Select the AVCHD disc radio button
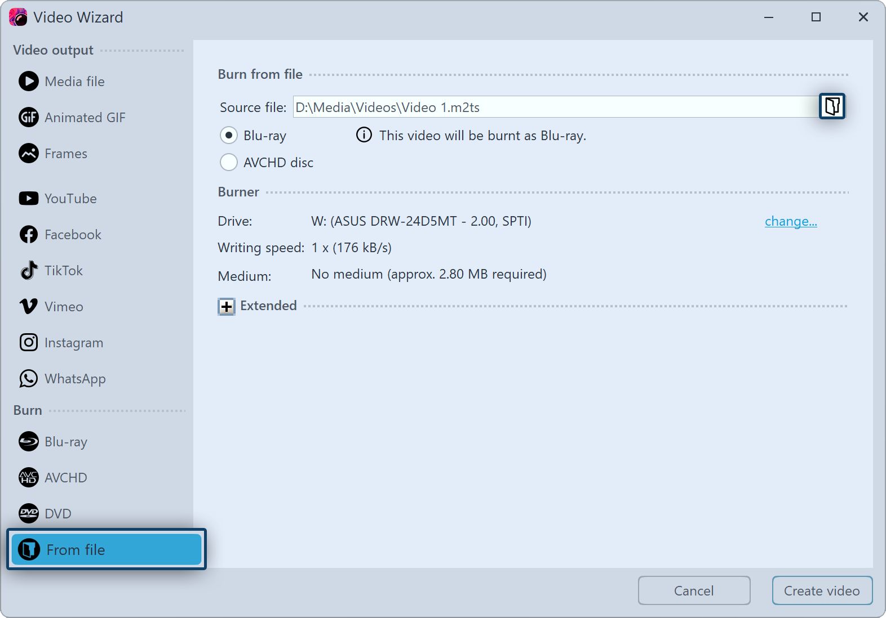Screen dimensions: 886x618 click(x=229, y=163)
